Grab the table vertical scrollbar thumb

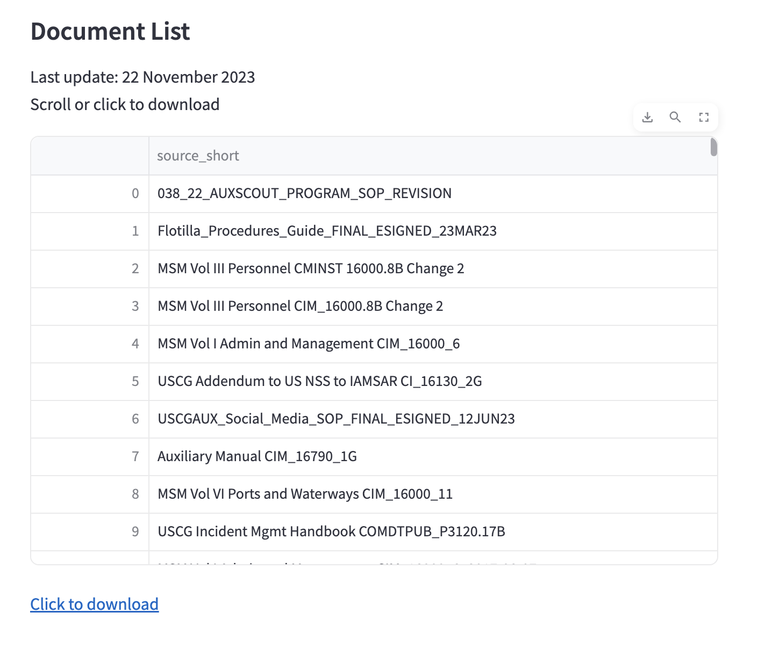pyautogui.click(x=714, y=147)
